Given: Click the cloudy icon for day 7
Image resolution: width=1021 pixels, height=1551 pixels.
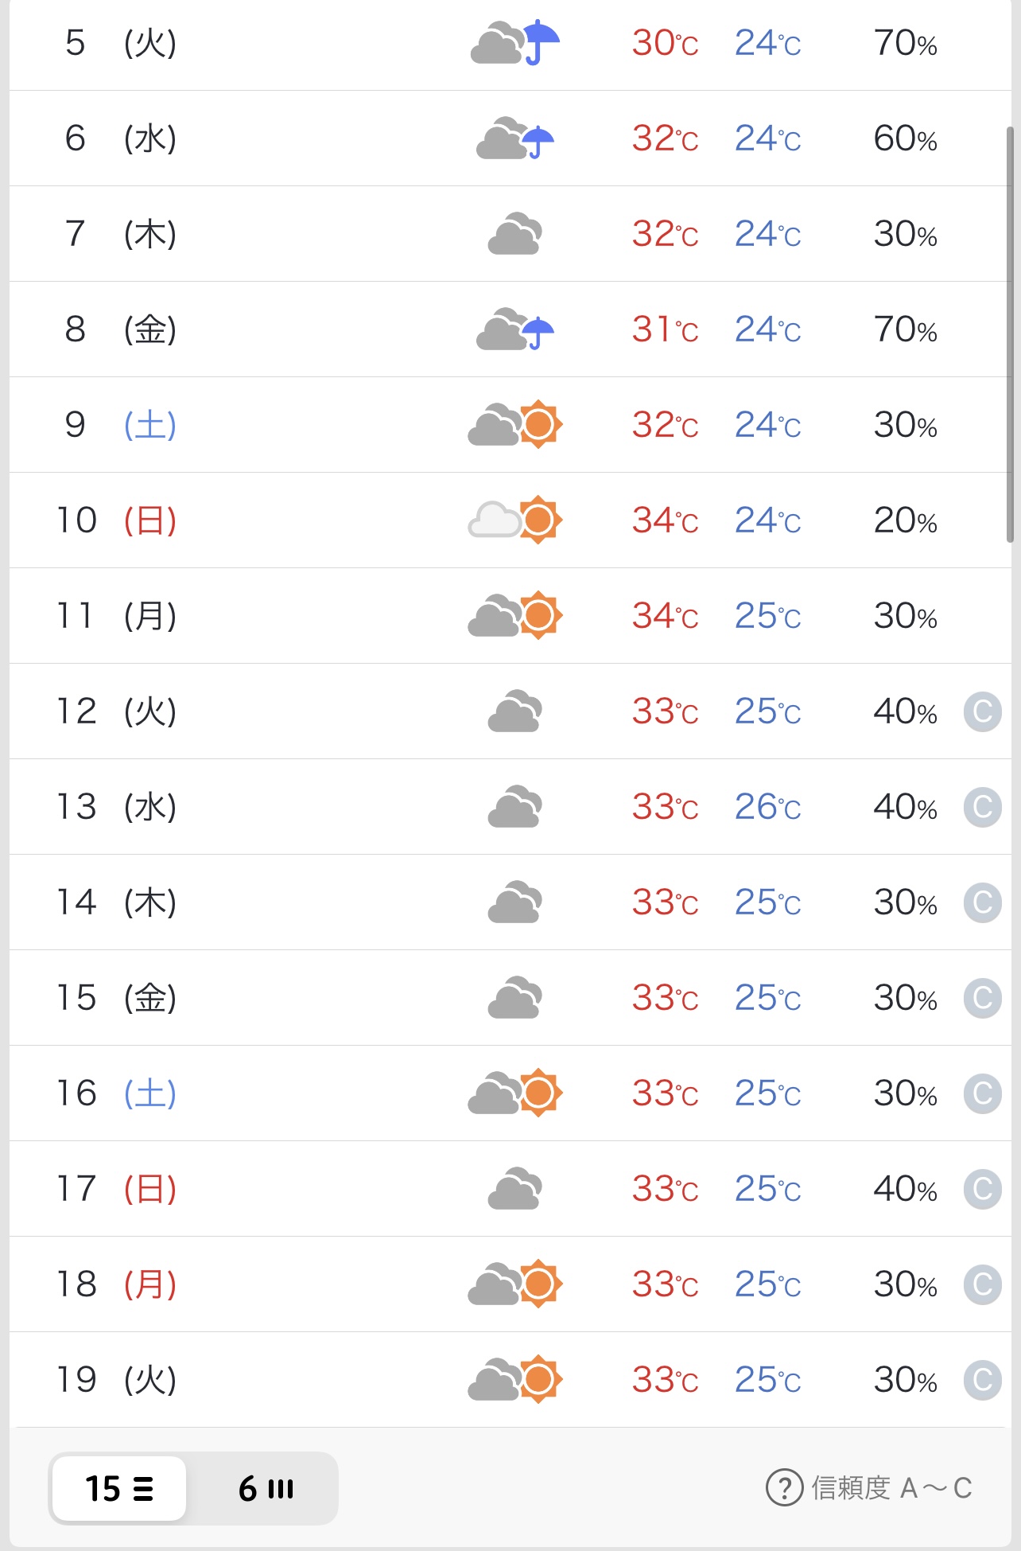Looking at the screenshot, I should pyautogui.click(x=514, y=234).
